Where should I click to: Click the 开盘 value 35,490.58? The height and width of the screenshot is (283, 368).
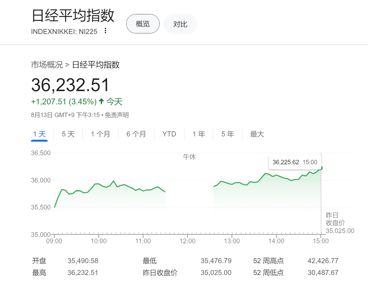point(83,261)
